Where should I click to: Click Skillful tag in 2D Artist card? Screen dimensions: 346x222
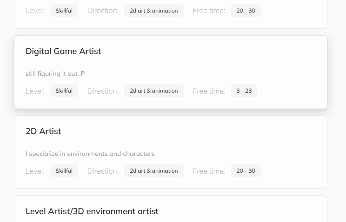coord(64,171)
